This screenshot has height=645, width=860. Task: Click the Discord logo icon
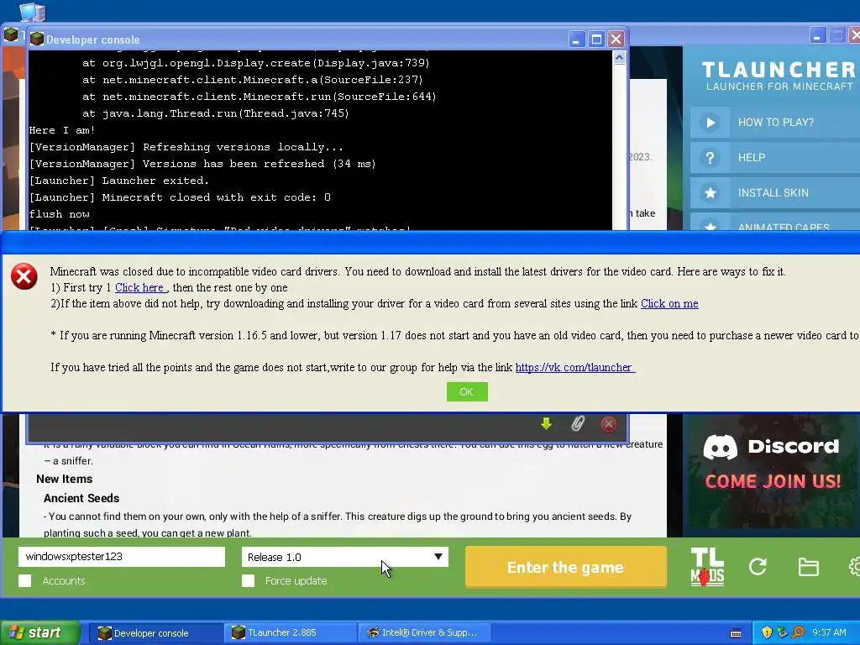tap(720, 447)
